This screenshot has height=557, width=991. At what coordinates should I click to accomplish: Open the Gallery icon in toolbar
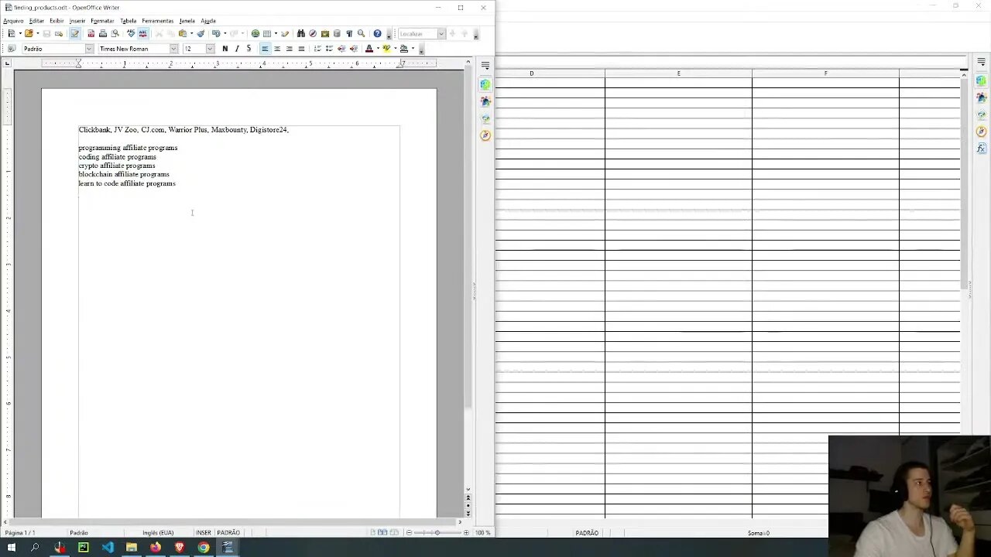tap(325, 33)
